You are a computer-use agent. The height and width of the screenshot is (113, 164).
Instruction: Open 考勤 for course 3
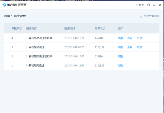[120, 47]
